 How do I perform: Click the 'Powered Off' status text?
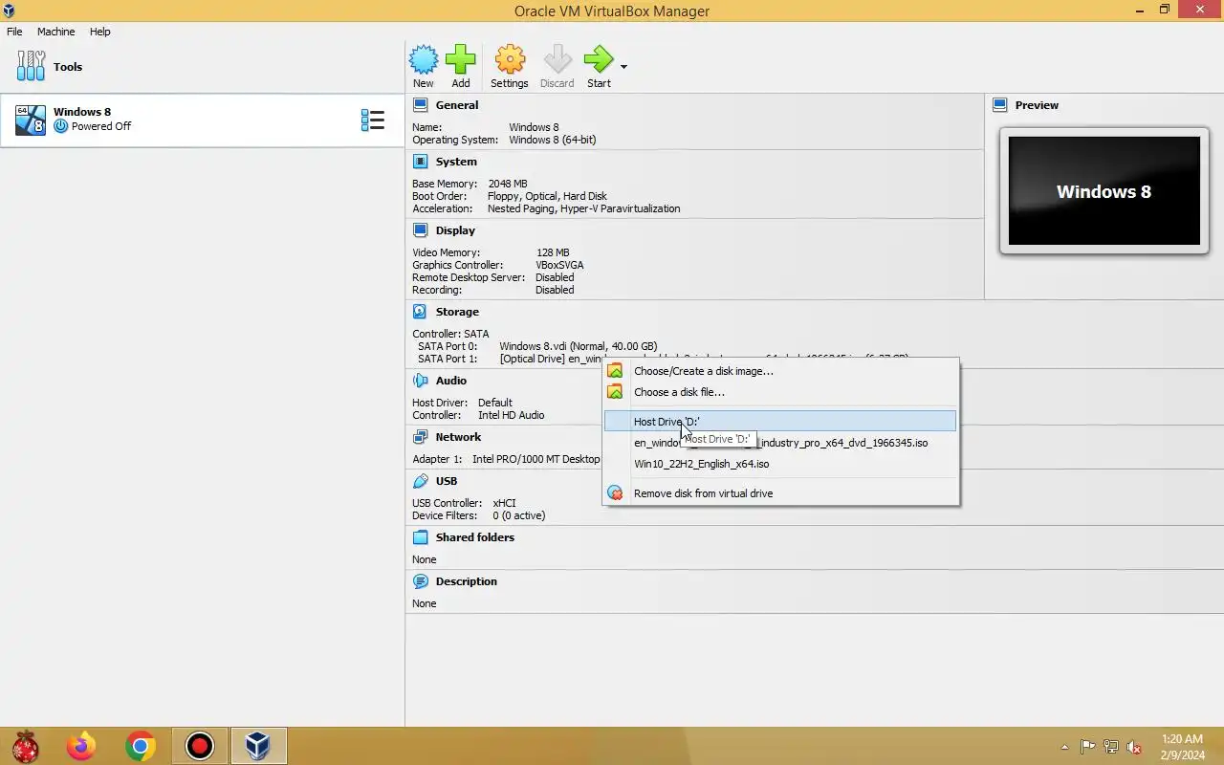point(101,126)
